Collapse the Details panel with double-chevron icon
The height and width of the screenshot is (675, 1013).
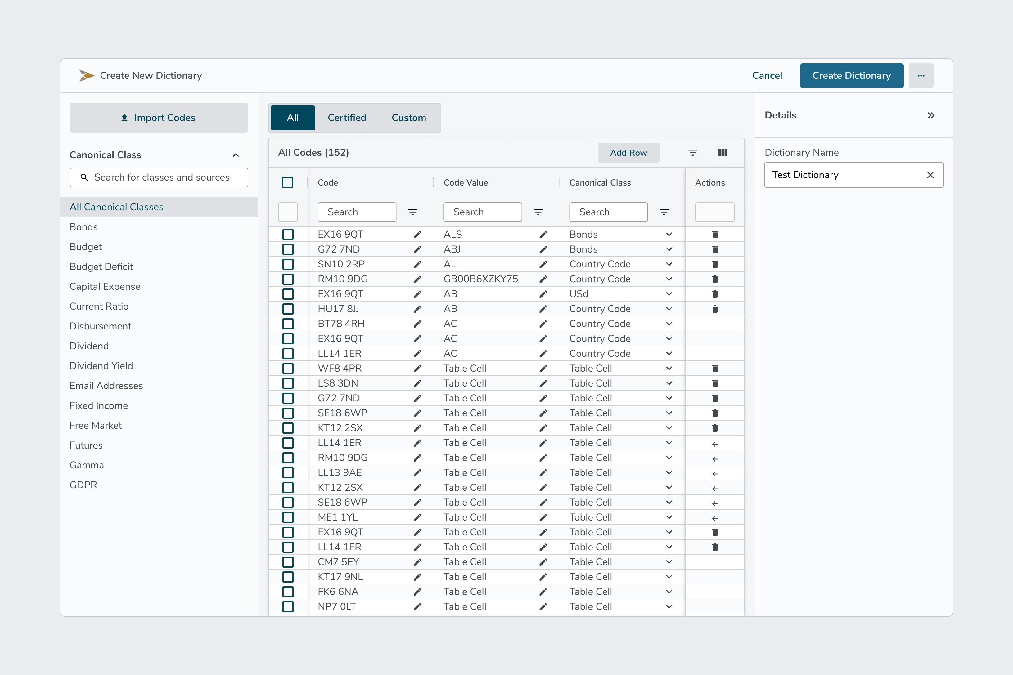click(931, 115)
